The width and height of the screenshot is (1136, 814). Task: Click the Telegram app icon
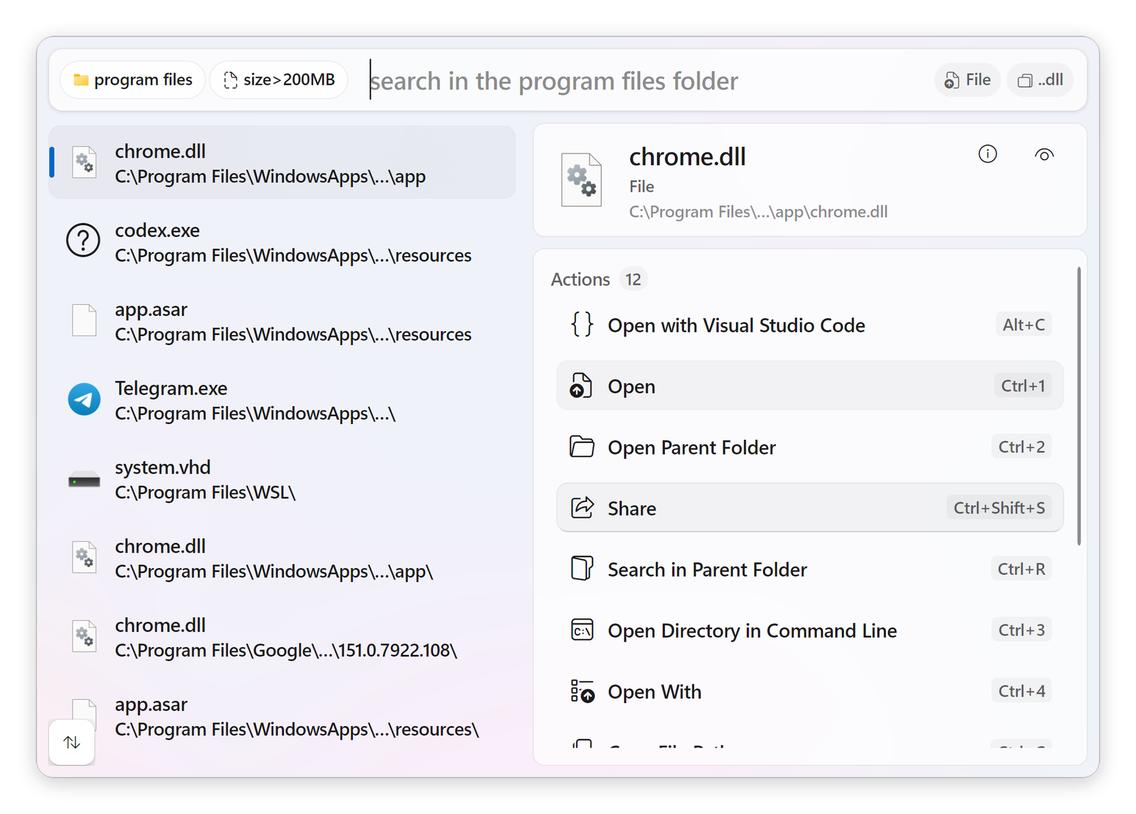point(84,399)
